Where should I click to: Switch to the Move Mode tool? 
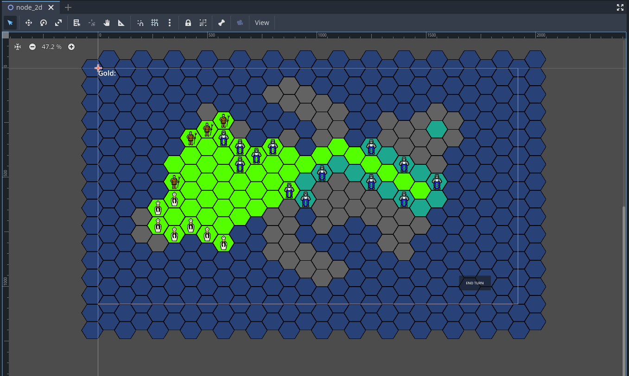tap(28, 23)
